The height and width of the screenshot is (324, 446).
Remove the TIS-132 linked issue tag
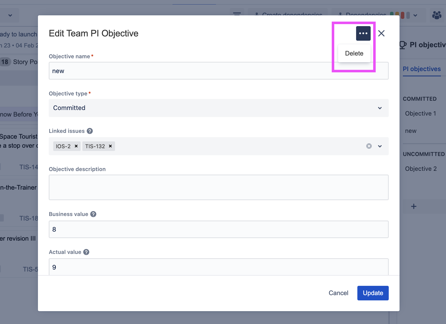(110, 146)
